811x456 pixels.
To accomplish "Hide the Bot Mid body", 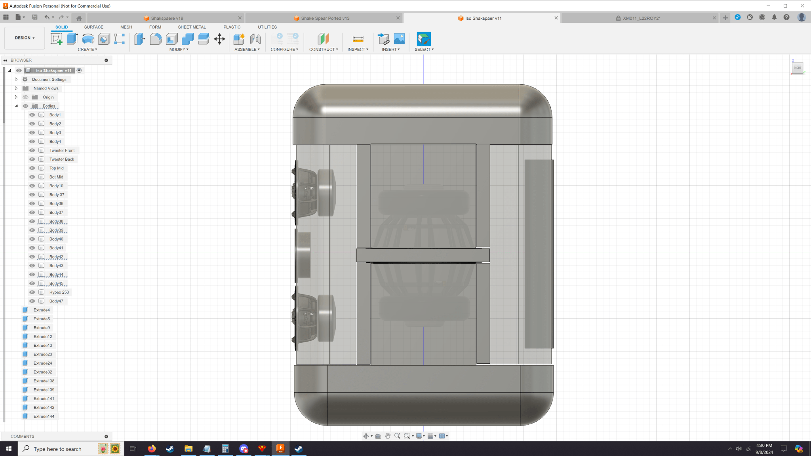I will [x=32, y=177].
